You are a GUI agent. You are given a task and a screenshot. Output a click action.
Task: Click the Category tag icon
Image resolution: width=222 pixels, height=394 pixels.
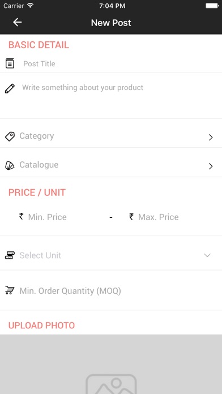[x=10, y=136]
